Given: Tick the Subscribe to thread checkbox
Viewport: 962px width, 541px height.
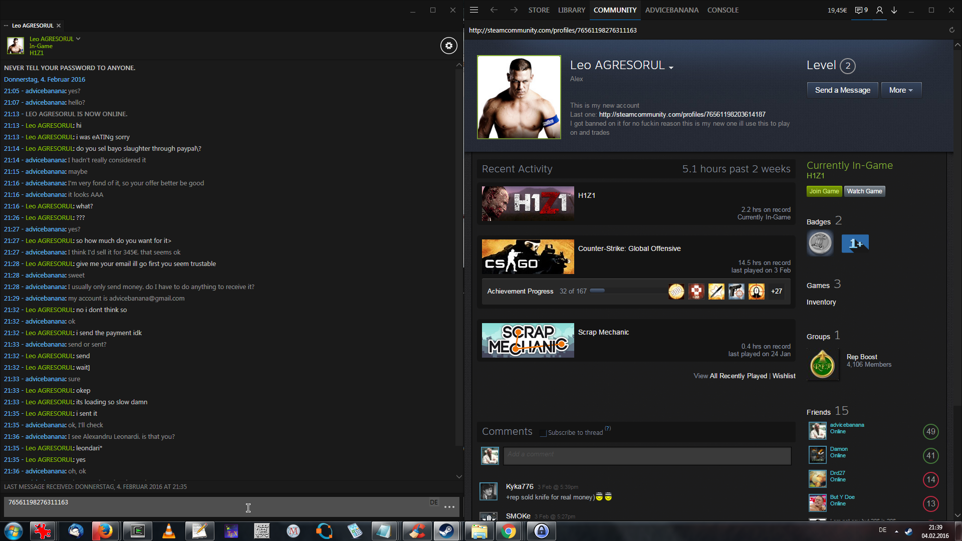Looking at the screenshot, I should point(543,433).
